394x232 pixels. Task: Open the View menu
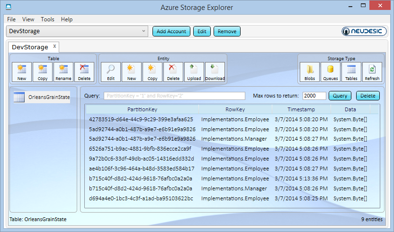(x=28, y=19)
